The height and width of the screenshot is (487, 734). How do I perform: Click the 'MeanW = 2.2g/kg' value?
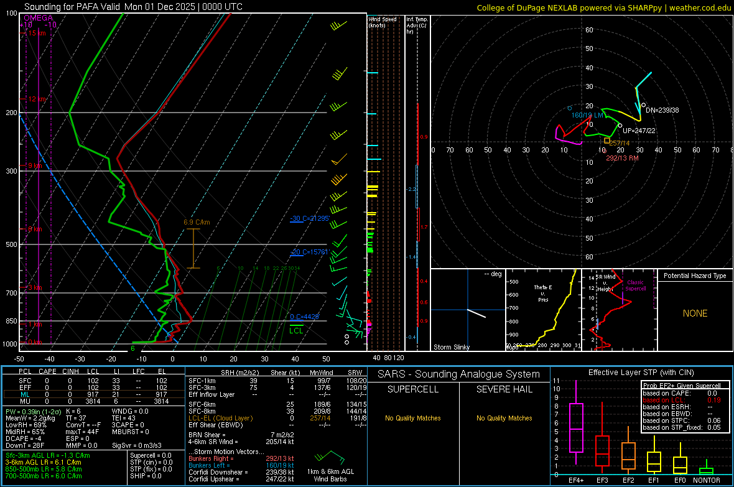click(30, 418)
